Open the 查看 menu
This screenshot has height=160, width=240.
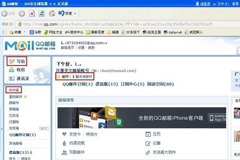[236, 4]
